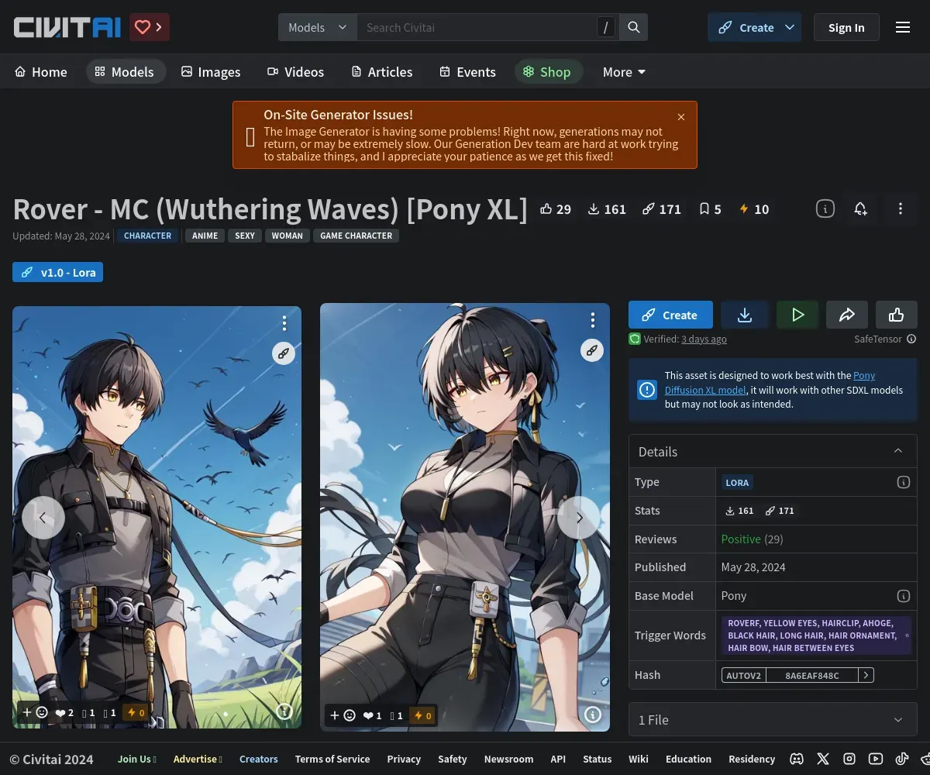Click the generation count 171 badge
Viewport: 930px width, 775px height.
[x=661, y=209]
